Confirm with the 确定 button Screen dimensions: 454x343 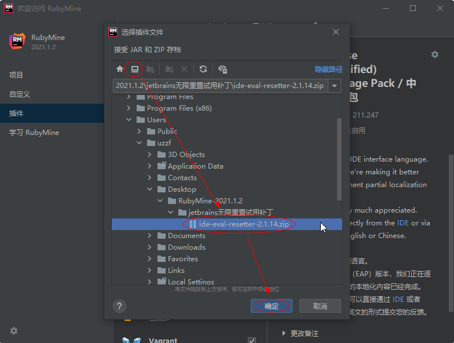coord(271,306)
